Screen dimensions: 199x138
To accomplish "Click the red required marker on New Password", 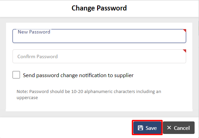I will coord(184,30).
